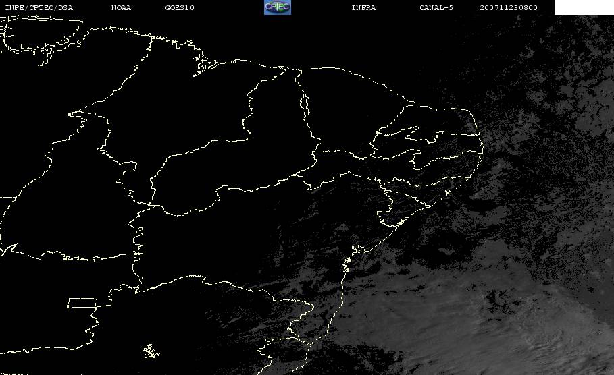Click the blank white box top-right
Screen dimensions: 614x375
[584, 7]
